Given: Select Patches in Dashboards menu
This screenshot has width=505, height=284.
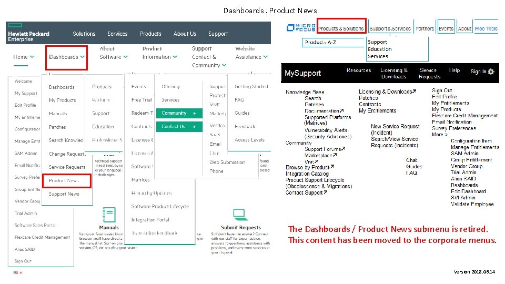Looking at the screenshot, I should tap(57, 127).
